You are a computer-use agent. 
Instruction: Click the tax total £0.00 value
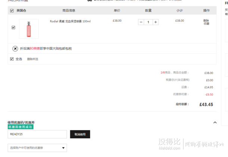pos(210,80)
